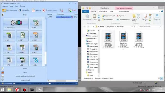Image resolution: width=165 pixels, height=93 pixels.
Task: Select the AVI conversion tile
Action: pyautogui.click(x=9, y=36)
